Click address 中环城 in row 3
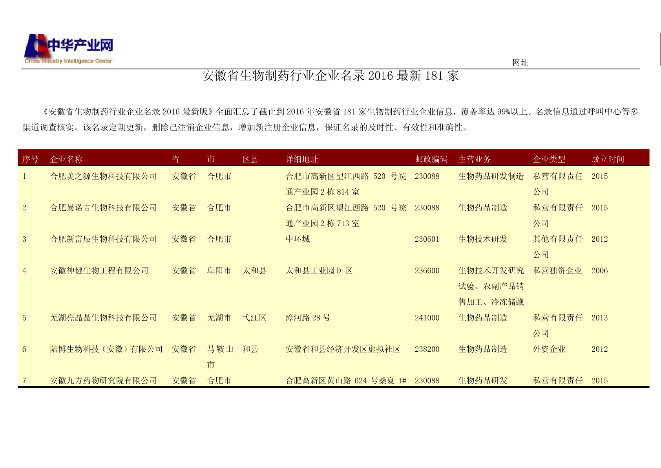This screenshot has width=661, height=468. point(298,239)
